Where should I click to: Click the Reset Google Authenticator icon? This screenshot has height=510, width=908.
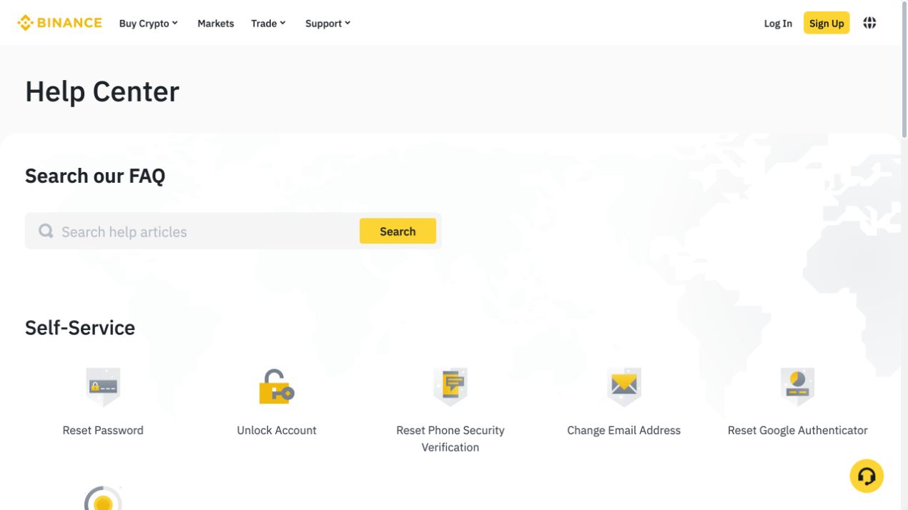tap(798, 386)
